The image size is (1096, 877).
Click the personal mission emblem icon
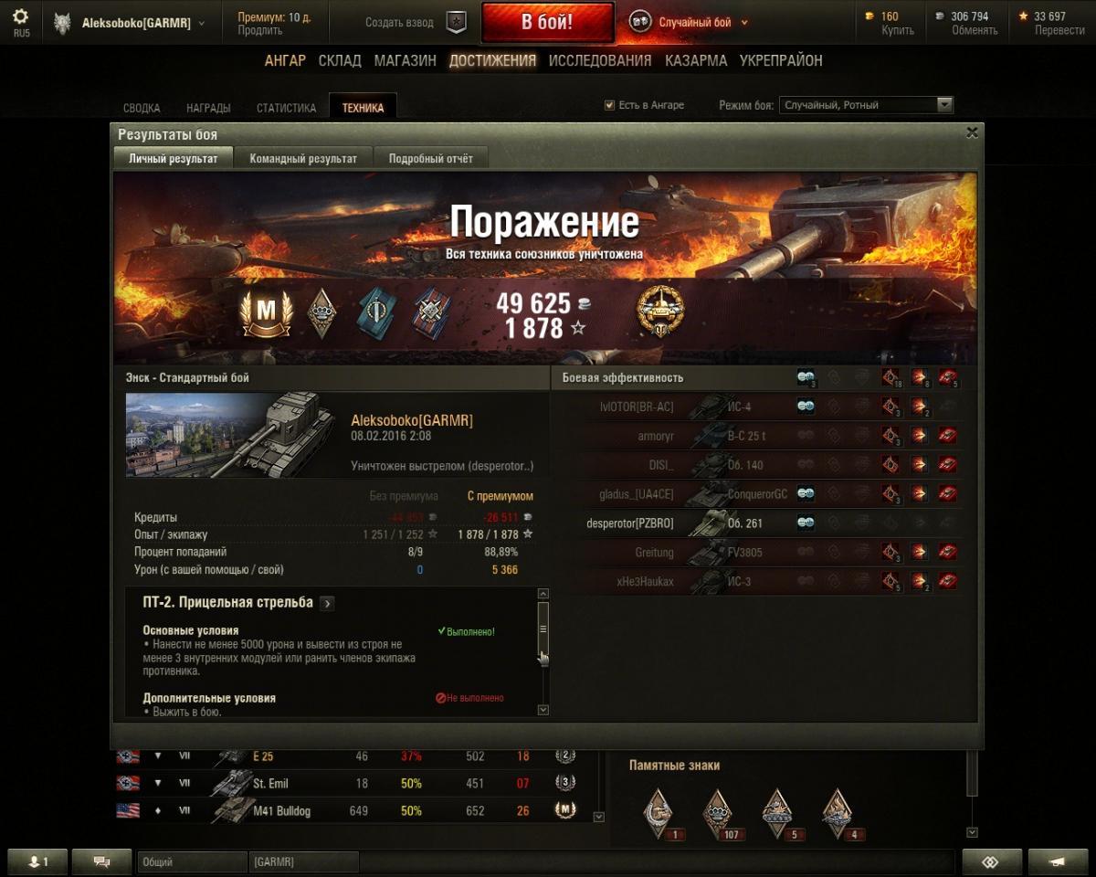click(660, 312)
